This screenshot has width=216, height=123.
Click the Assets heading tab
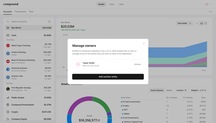[x=65, y=84]
